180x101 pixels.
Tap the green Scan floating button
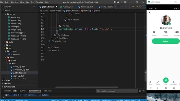point(166,80)
